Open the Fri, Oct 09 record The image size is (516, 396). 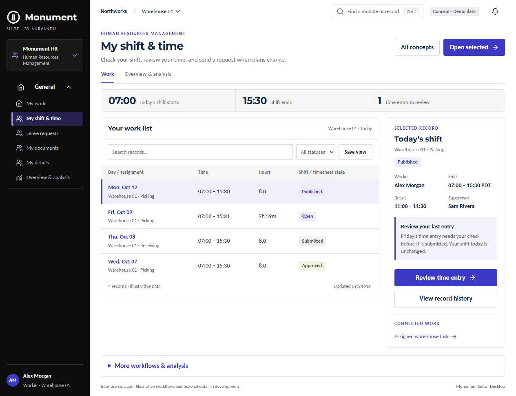(x=120, y=212)
